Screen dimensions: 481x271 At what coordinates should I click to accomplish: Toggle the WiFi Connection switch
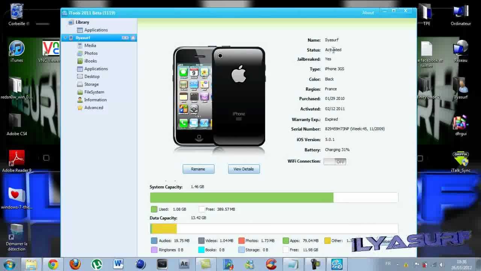point(334,161)
